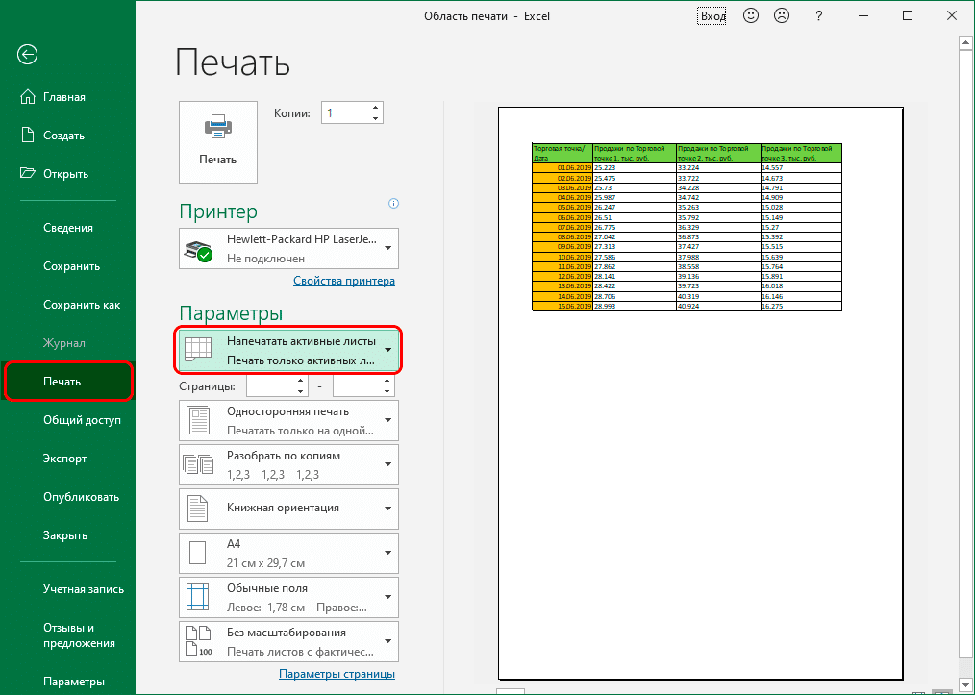This screenshot has height=695, width=975.
Task: Click the portrait orientation page icon
Action: coord(197,509)
